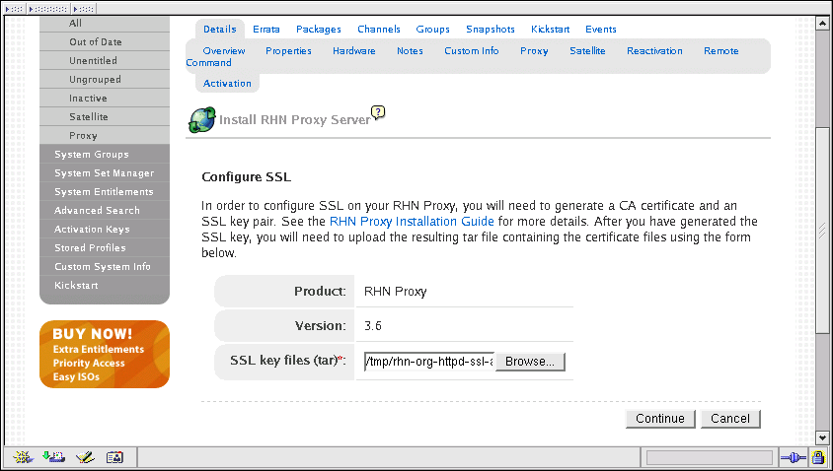Go to the Properties sub-tab

coord(288,51)
